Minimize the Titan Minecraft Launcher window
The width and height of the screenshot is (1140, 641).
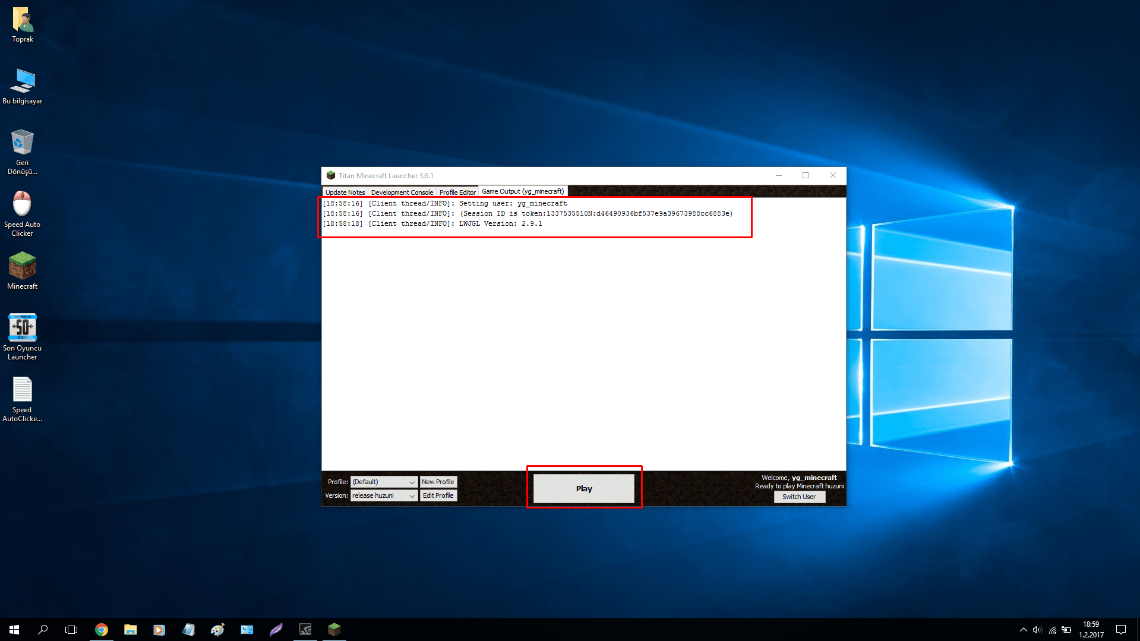(779, 176)
